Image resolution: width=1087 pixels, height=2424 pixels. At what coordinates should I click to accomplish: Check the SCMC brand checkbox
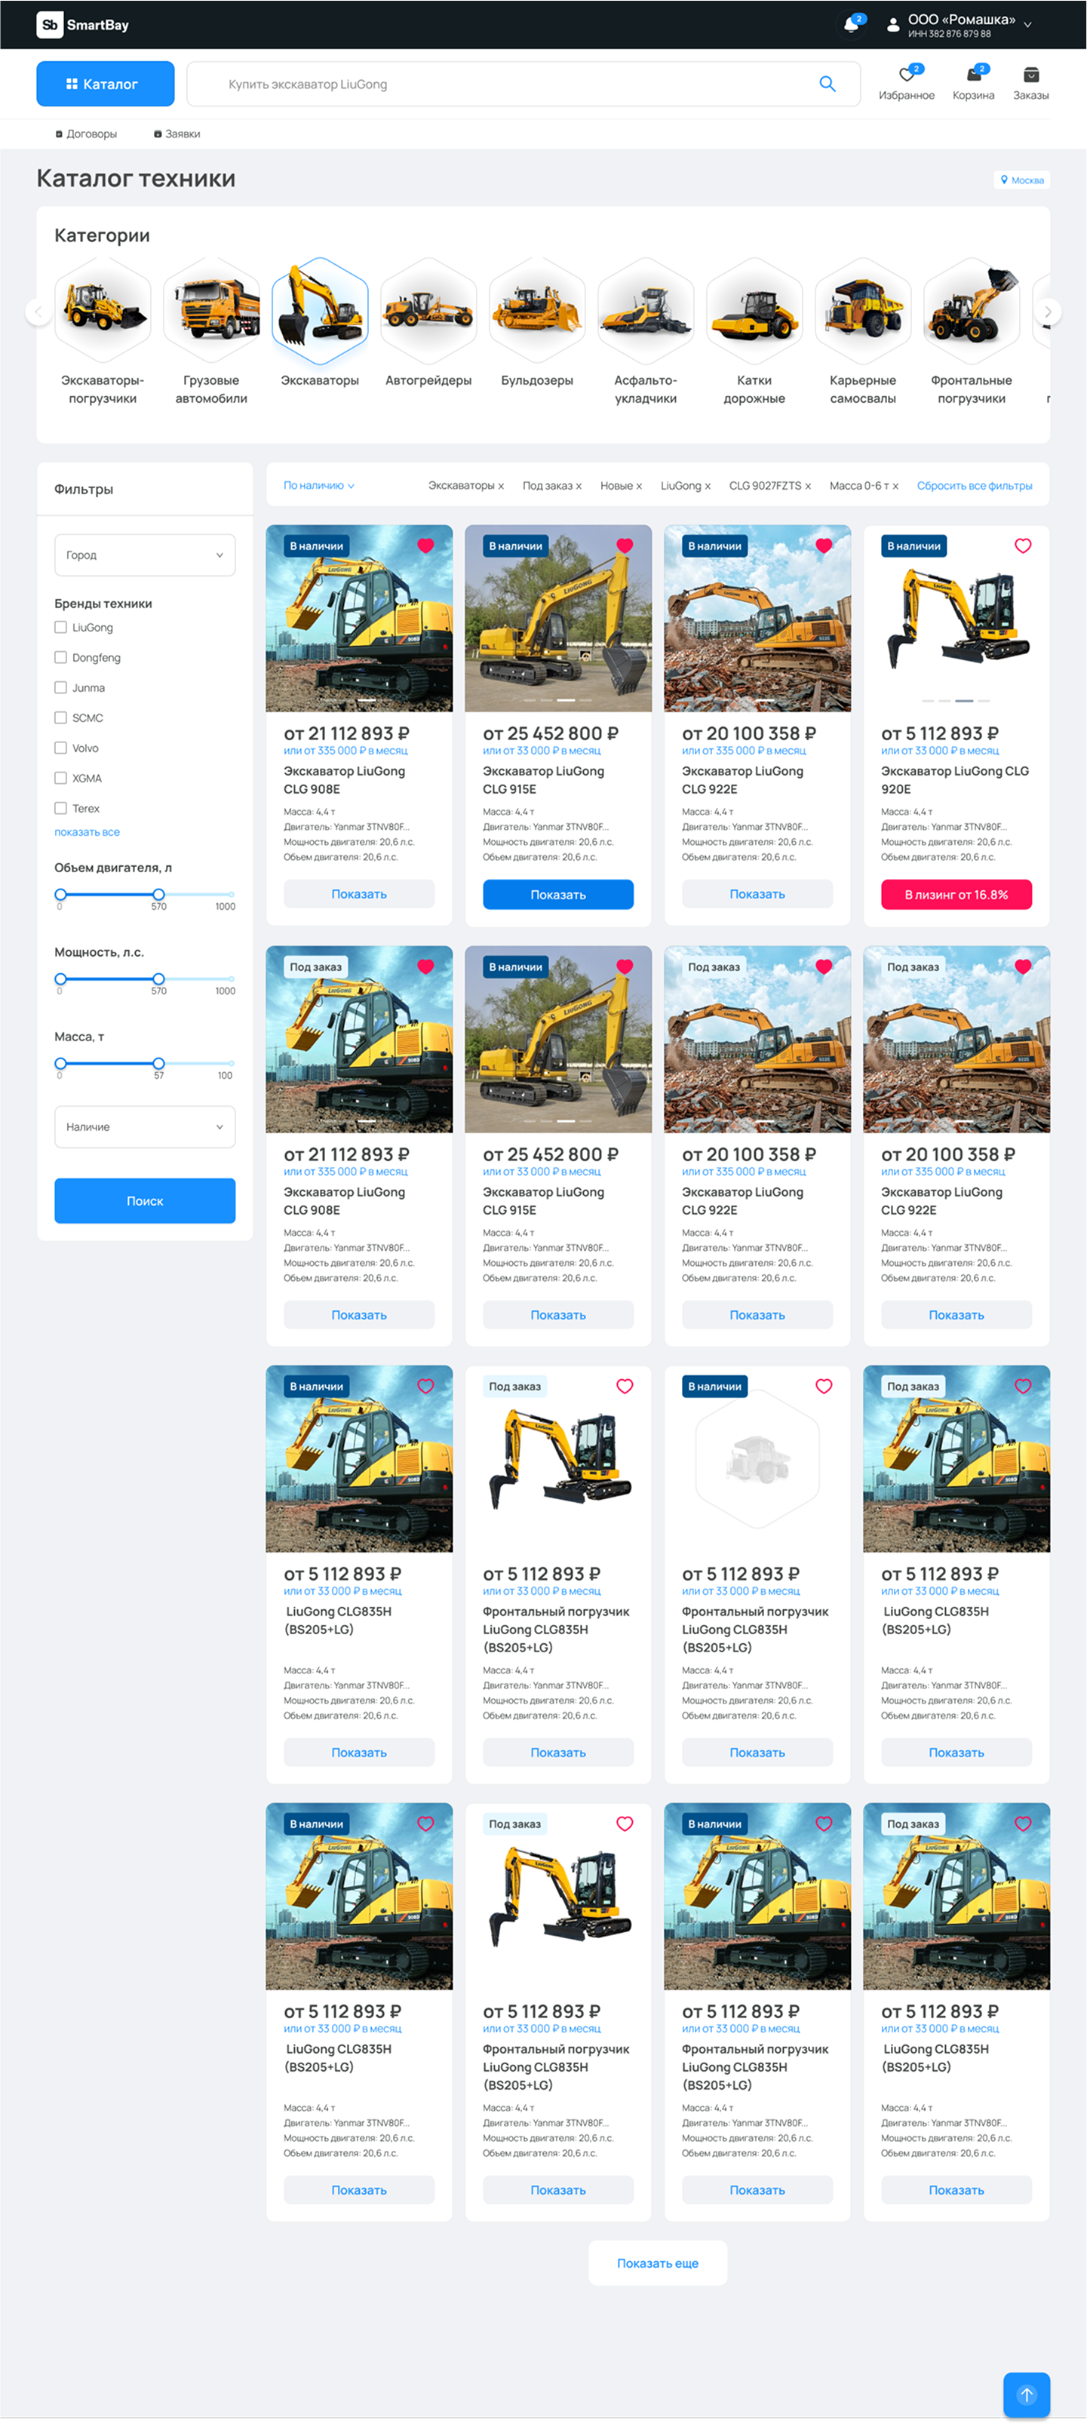click(x=60, y=718)
